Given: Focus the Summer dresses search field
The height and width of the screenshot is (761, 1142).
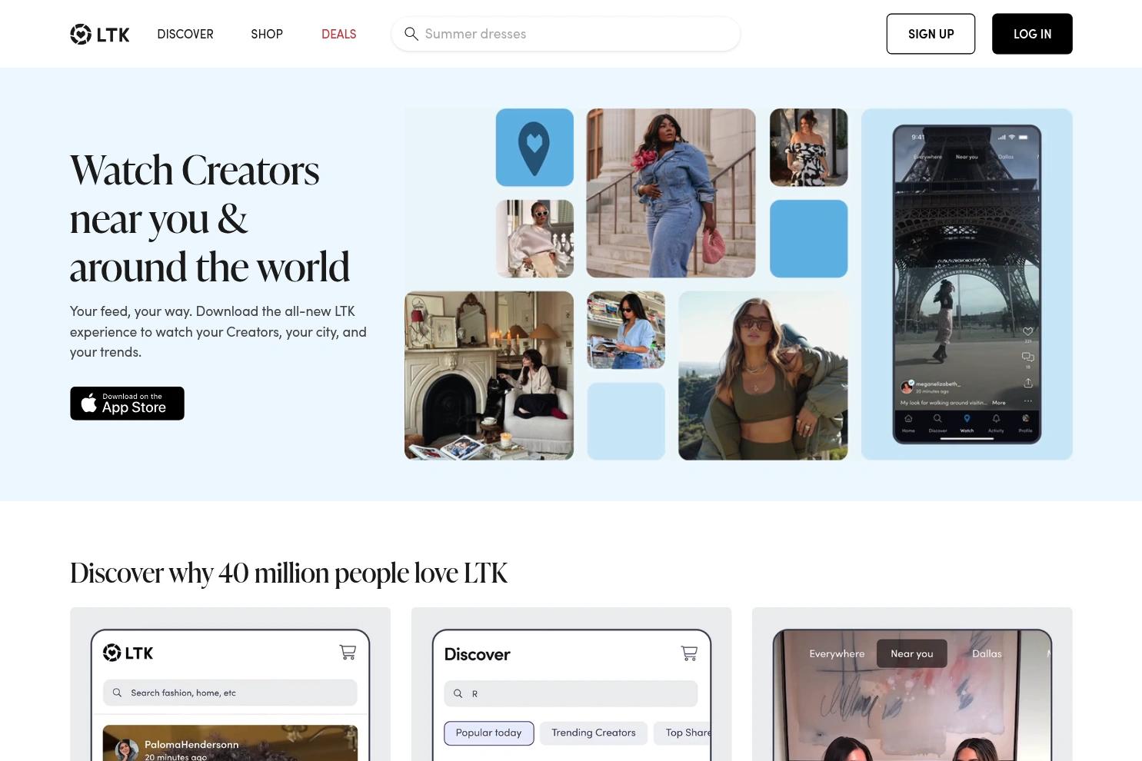Looking at the screenshot, I should coord(565,34).
